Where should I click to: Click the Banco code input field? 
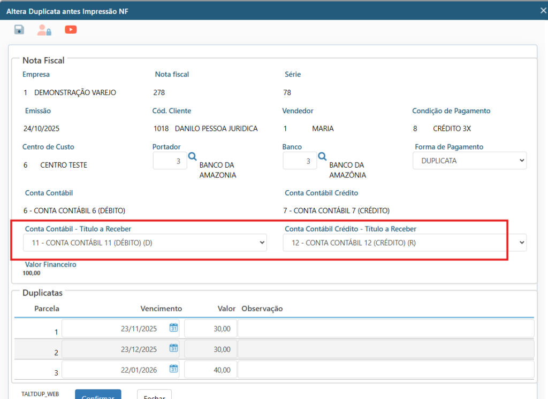pos(300,161)
